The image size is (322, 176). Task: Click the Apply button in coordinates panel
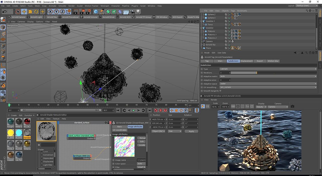pos(191,131)
